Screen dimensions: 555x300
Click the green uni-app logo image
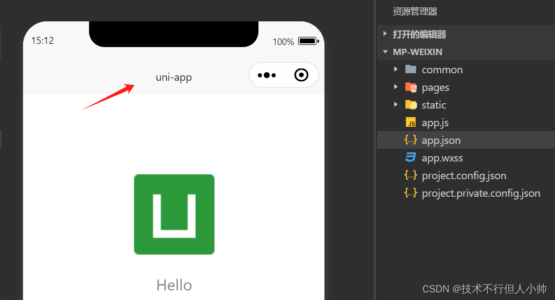pos(174,214)
